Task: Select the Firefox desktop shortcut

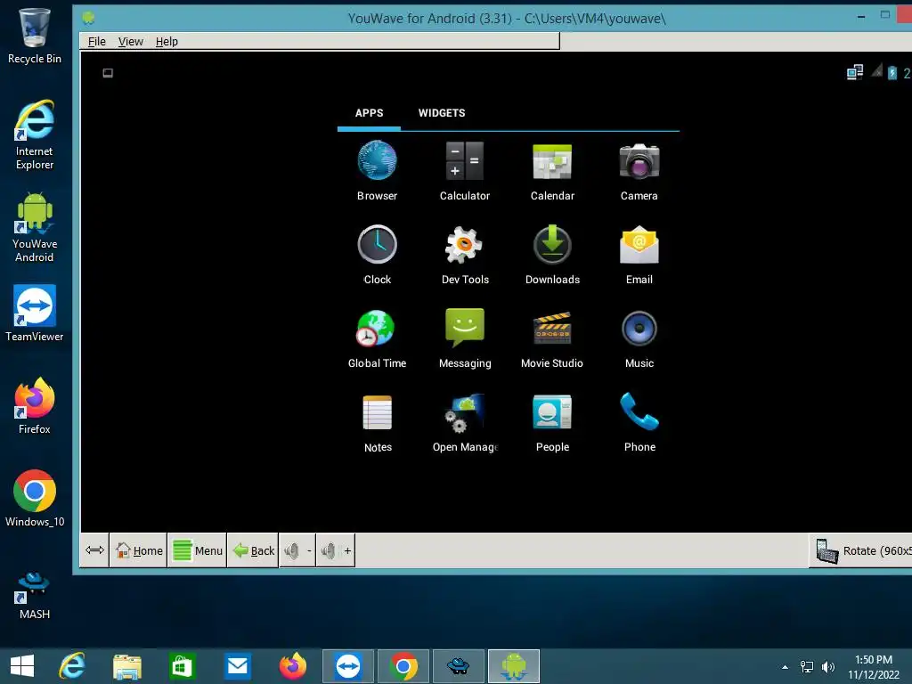Action: click(35, 406)
